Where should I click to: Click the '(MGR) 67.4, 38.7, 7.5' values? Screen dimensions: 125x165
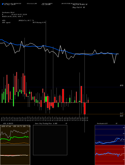click(x=26, y=20)
